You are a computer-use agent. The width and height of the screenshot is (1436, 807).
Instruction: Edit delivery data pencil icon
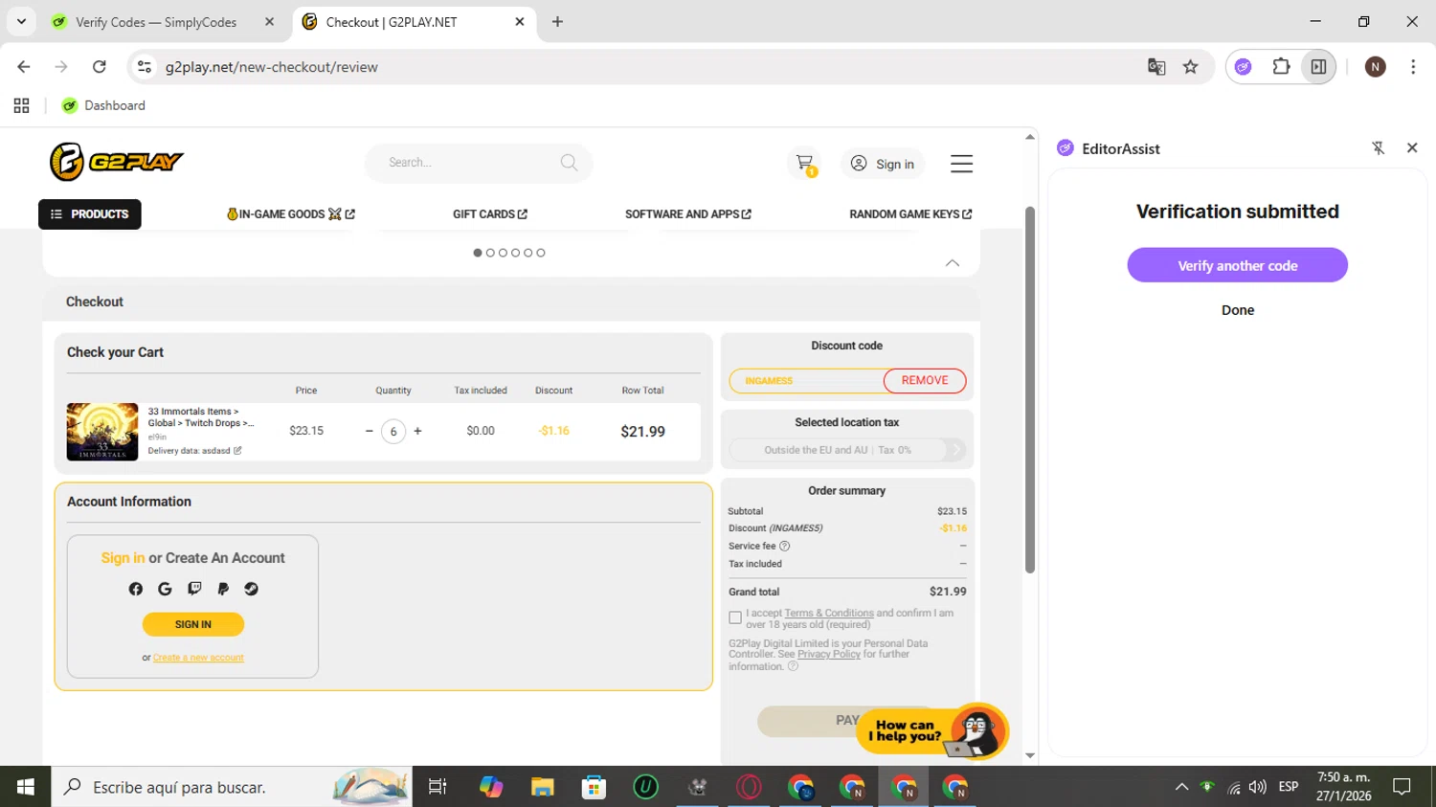click(237, 451)
